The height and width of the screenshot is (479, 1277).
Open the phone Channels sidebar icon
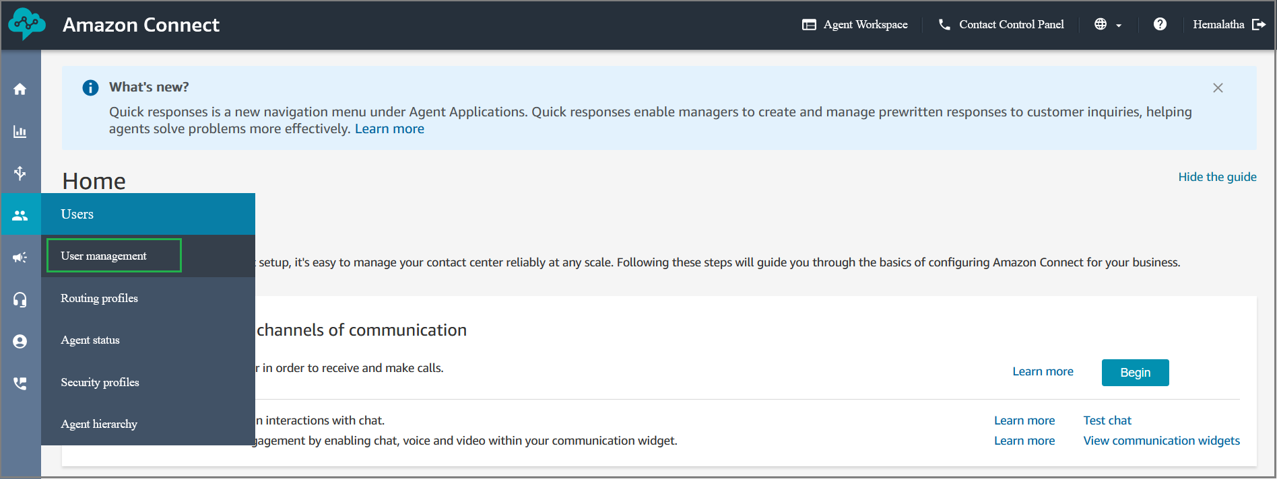[20, 383]
